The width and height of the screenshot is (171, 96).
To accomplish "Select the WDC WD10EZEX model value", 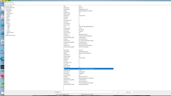I will tap(85, 53).
